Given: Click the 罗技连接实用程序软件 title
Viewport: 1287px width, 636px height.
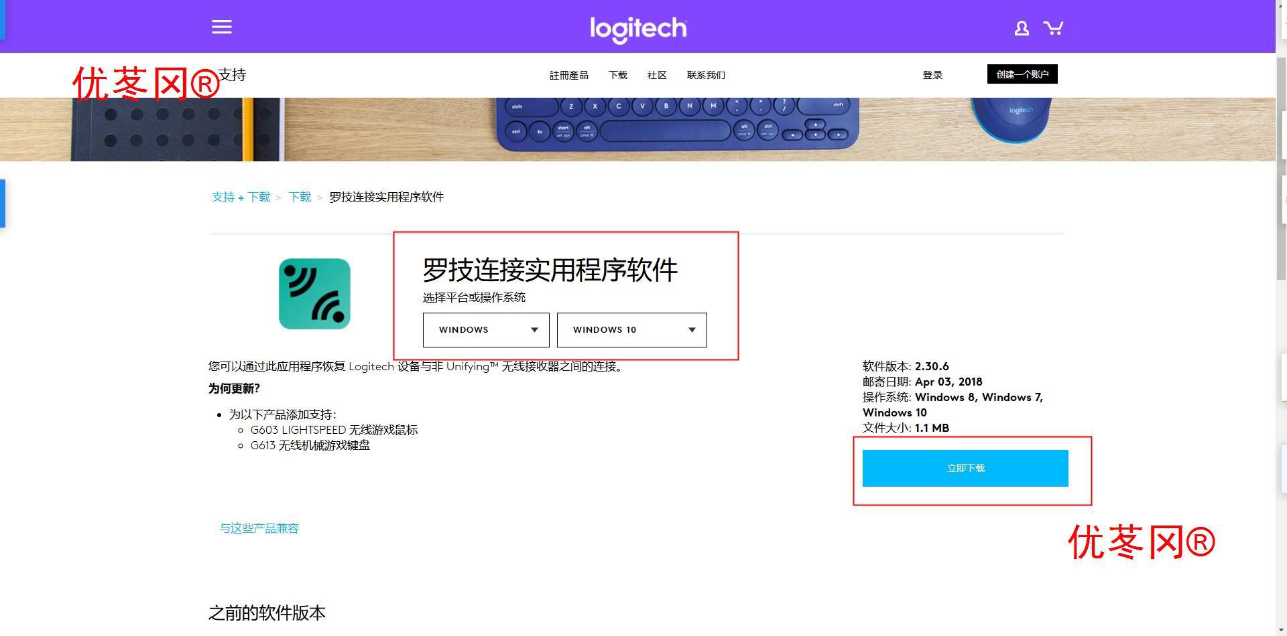Looking at the screenshot, I should coord(550,270).
